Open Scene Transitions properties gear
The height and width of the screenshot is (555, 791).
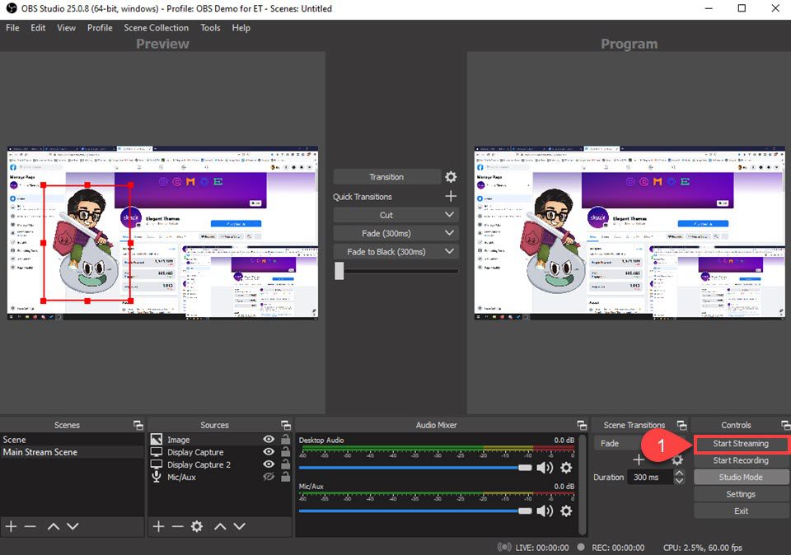(x=677, y=460)
